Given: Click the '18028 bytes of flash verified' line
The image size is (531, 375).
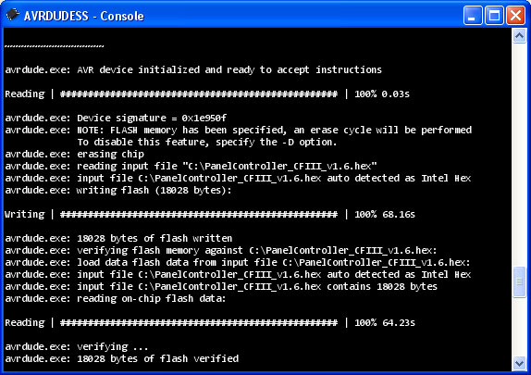Looking at the screenshot, I should (x=121, y=358).
